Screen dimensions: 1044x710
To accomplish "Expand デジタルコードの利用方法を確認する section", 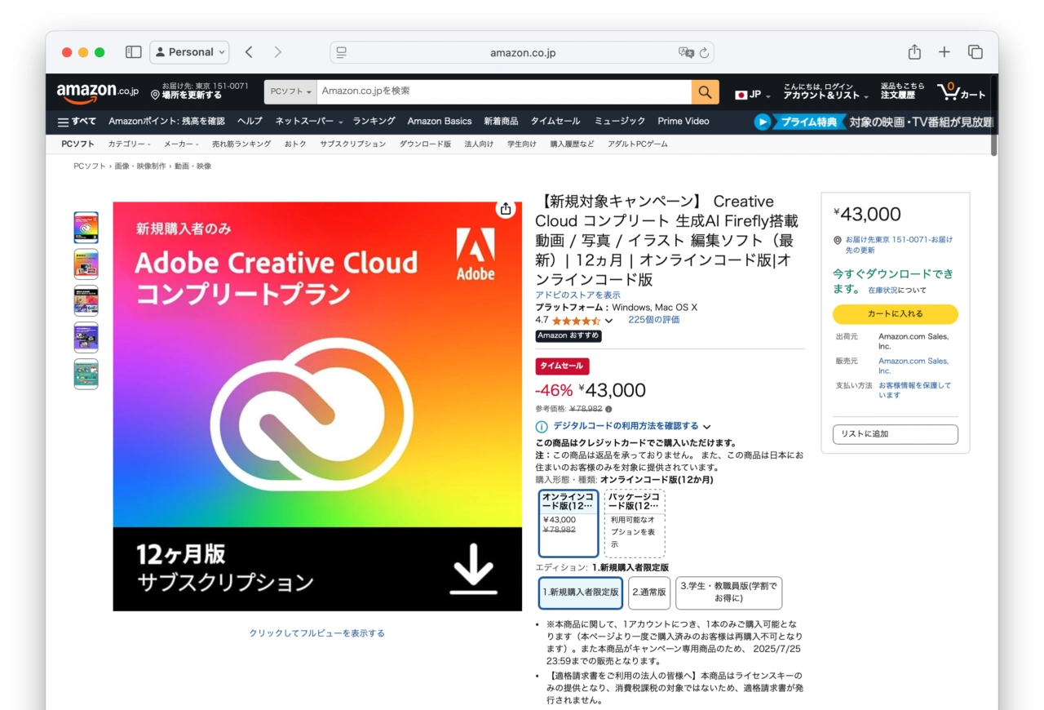I will pos(625,426).
